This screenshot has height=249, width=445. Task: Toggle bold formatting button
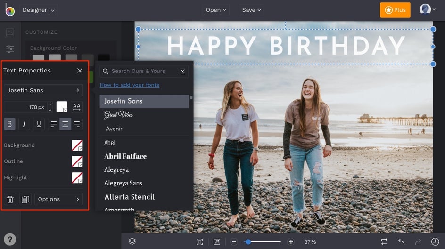pyautogui.click(x=9, y=124)
